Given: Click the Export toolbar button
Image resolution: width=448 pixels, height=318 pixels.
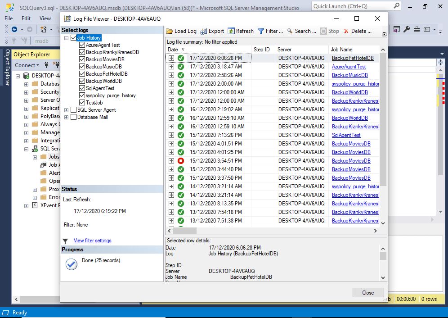Looking at the screenshot, I should pyautogui.click(x=212, y=31).
